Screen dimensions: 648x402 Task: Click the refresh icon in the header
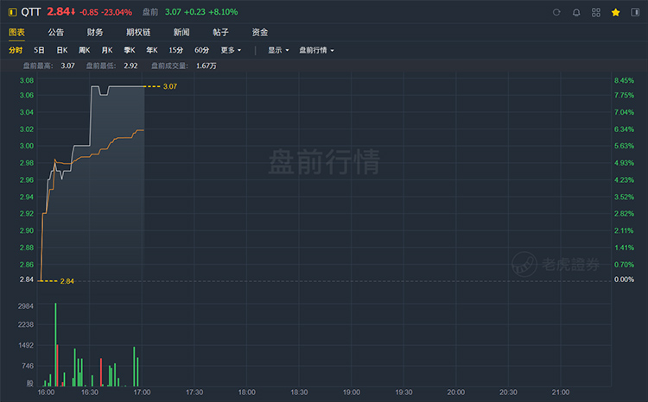[x=556, y=13]
